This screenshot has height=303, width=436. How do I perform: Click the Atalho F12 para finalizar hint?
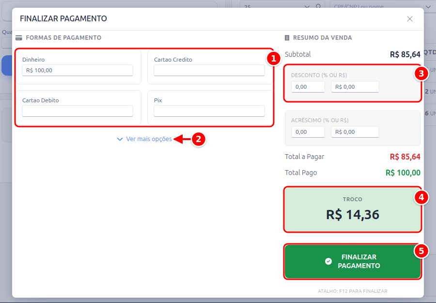tap(353, 291)
